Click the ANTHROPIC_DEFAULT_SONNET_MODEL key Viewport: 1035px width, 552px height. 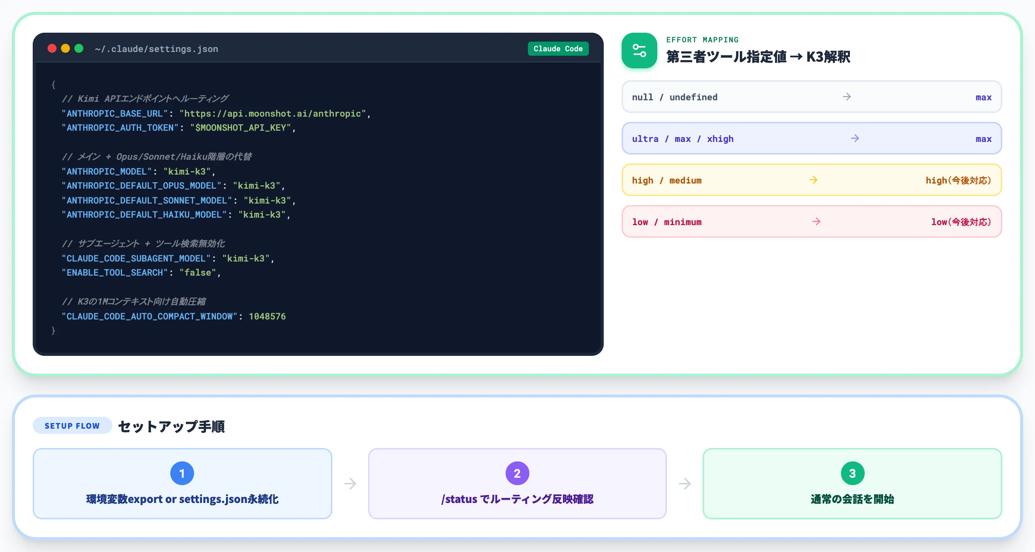[x=146, y=200]
